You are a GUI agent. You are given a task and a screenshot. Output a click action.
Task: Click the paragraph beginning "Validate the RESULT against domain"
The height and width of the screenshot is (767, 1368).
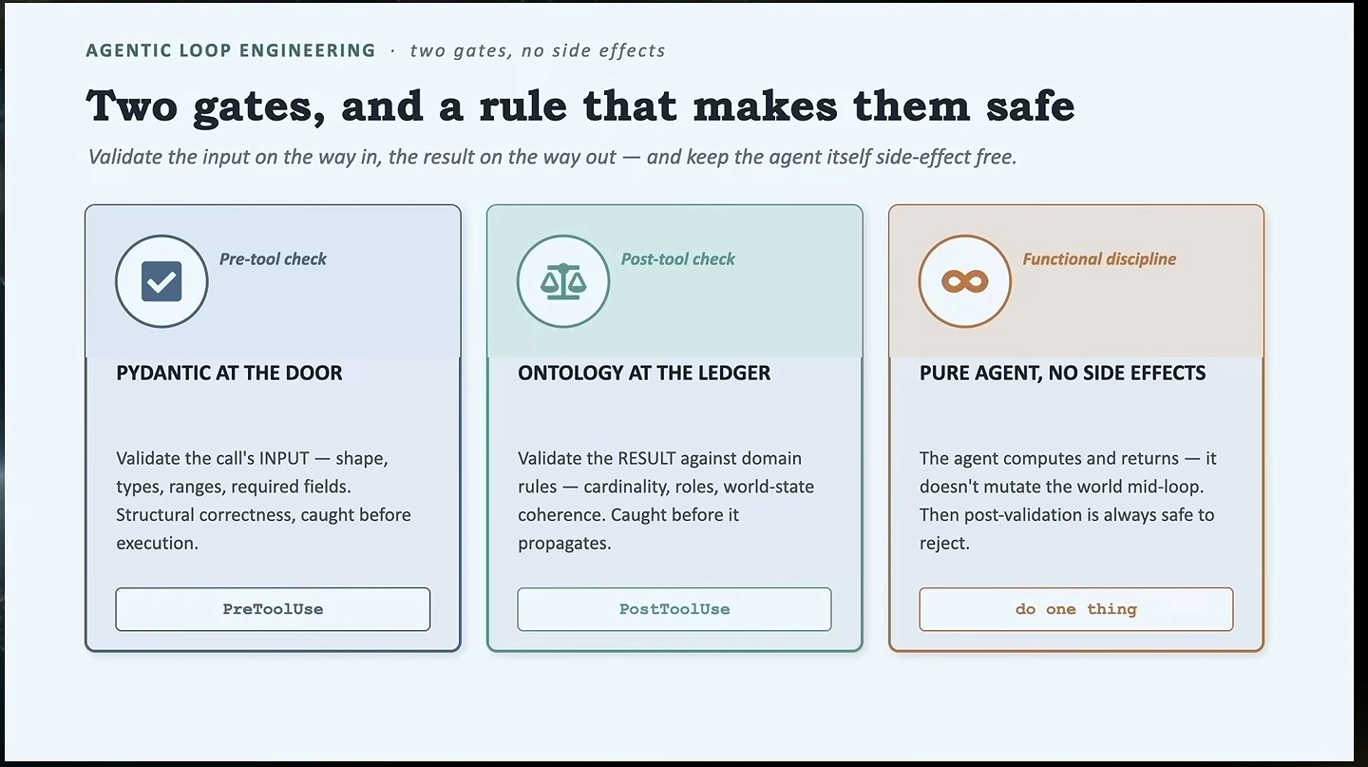click(666, 501)
